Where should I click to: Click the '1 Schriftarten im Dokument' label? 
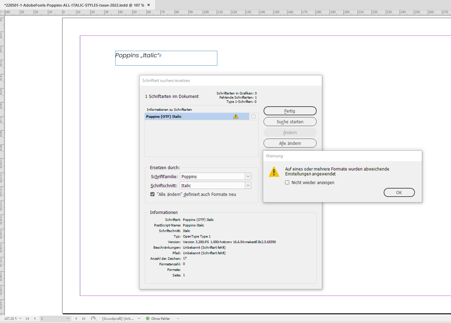[x=172, y=97]
